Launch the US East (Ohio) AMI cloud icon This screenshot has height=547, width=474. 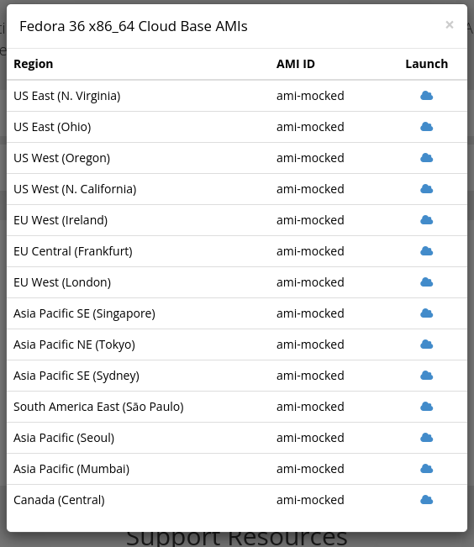(x=427, y=127)
